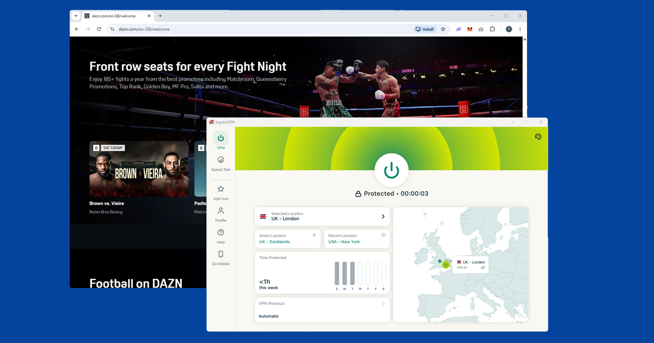
Task: Open a new Chrome tab
Action: (160, 16)
